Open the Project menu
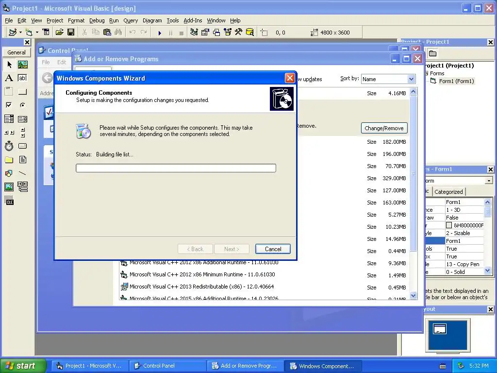 [x=55, y=20]
